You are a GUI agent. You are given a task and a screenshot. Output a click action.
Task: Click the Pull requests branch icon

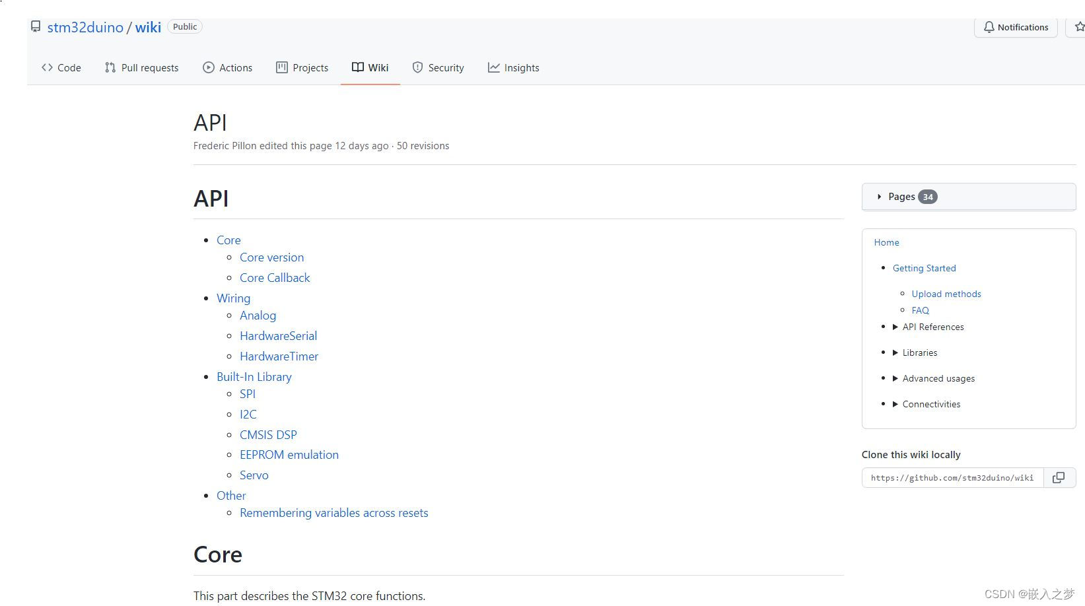(x=110, y=67)
